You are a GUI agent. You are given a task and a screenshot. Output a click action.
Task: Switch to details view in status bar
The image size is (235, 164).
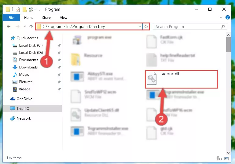219,158
